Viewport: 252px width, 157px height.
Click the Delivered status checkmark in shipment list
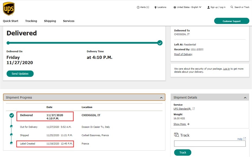click(12, 115)
